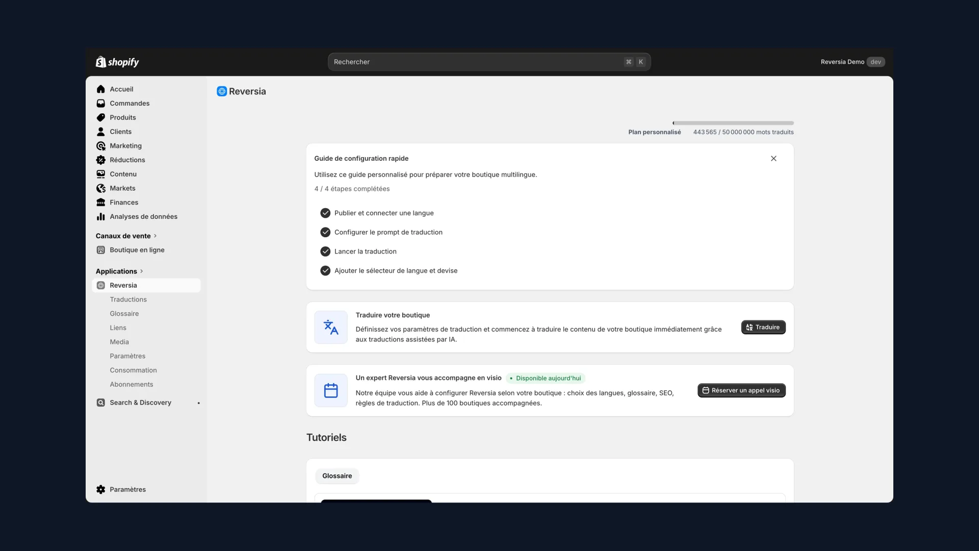Toggle the 'Configurer le prompt de traduction' checkmark
979x551 pixels.
click(x=325, y=232)
